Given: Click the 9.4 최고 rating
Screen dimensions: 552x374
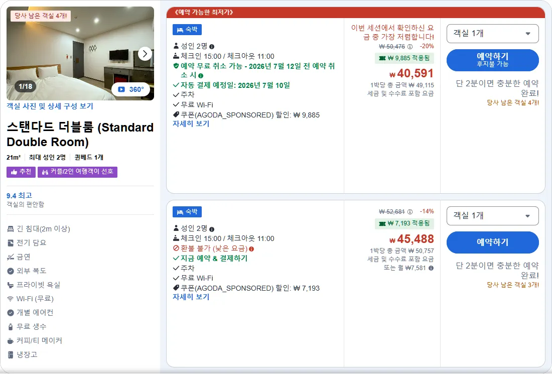Looking at the screenshot, I should 20,195.
